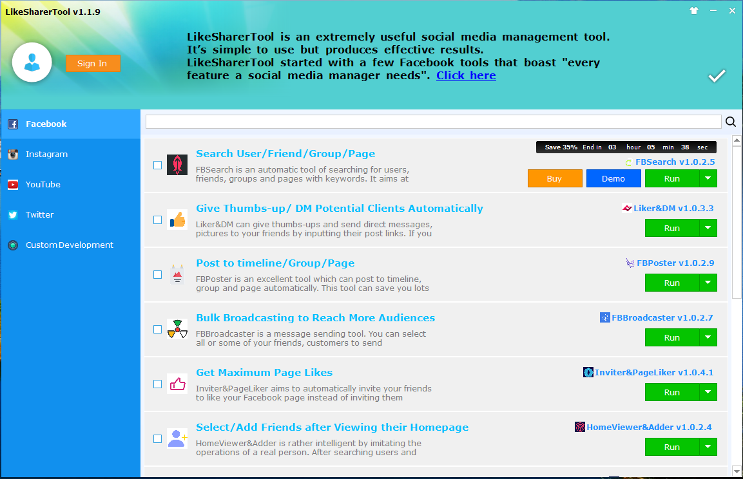
Task: Open the dropdown arrow next to Inviter&PageLiker Run
Action: pos(708,392)
